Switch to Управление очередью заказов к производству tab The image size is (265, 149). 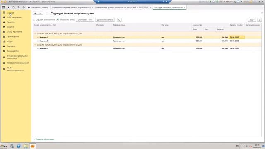tap(71, 7)
